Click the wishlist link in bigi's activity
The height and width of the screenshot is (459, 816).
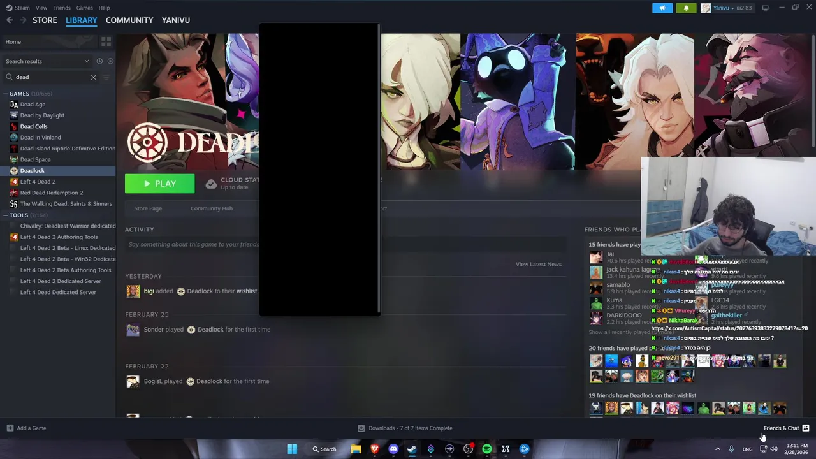[x=246, y=291]
